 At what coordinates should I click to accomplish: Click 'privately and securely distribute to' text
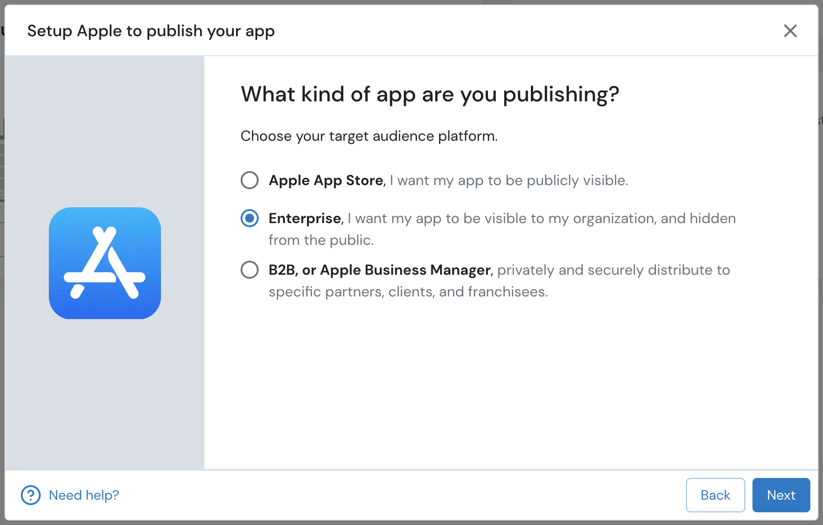[x=614, y=270]
